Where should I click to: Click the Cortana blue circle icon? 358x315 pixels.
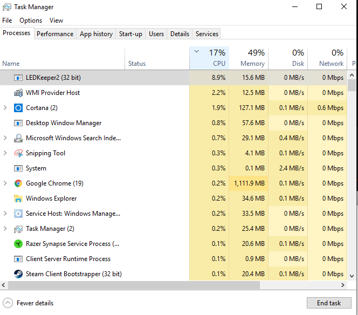click(x=18, y=108)
